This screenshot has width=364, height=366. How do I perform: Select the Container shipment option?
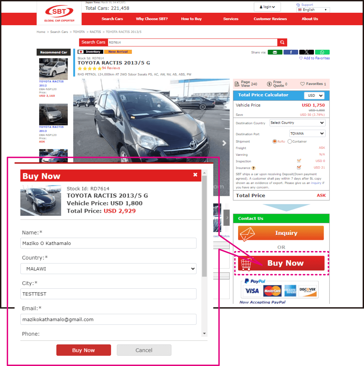(289, 141)
